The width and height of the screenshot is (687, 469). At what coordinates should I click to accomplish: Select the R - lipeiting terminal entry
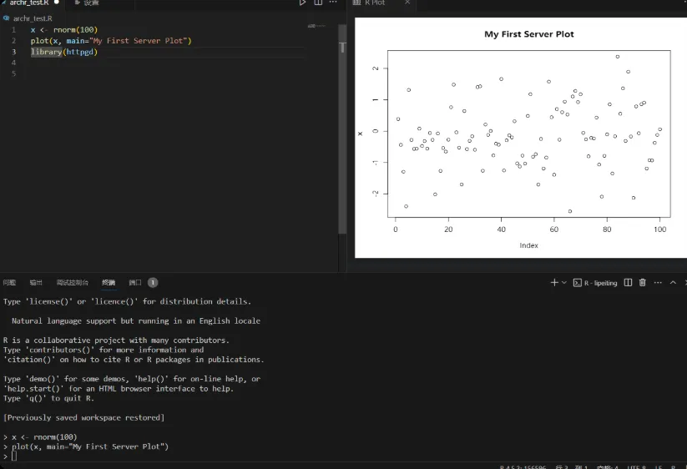(595, 283)
